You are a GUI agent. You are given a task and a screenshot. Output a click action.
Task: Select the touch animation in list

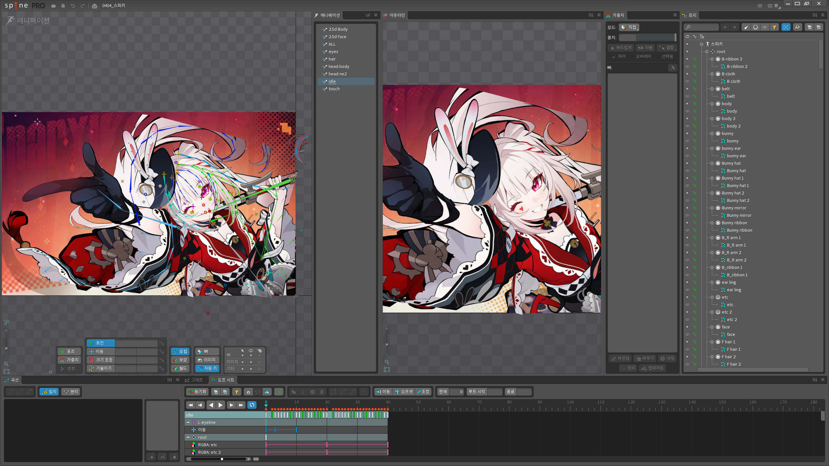[x=334, y=89]
